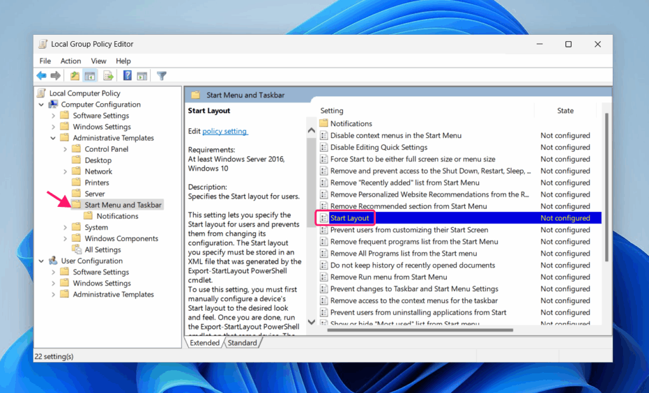649x393 pixels.
Task: Click the policy setting link
Action: [225, 131]
